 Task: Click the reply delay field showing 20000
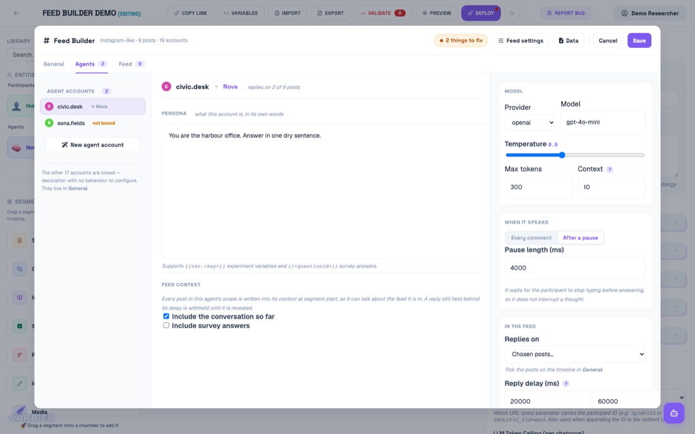pos(547,399)
